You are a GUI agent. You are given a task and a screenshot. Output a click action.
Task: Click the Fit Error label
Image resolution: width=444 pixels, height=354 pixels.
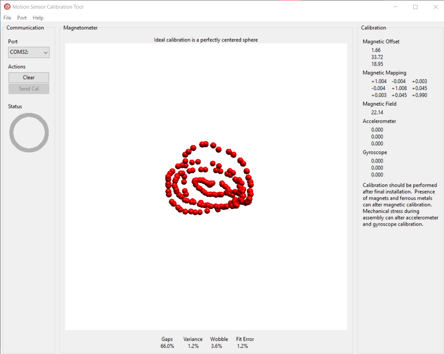245,339
